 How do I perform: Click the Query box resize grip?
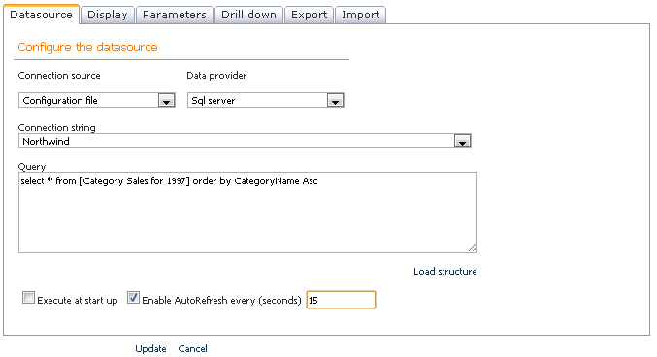(x=473, y=248)
